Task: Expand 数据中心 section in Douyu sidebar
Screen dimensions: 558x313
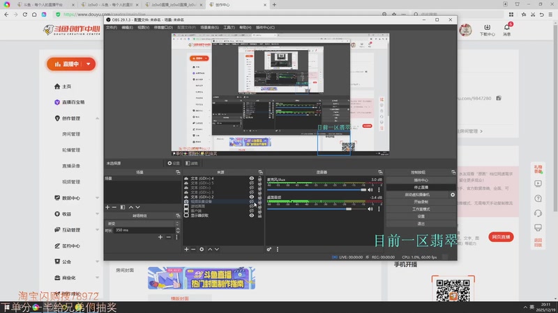Action: click(97, 198)
